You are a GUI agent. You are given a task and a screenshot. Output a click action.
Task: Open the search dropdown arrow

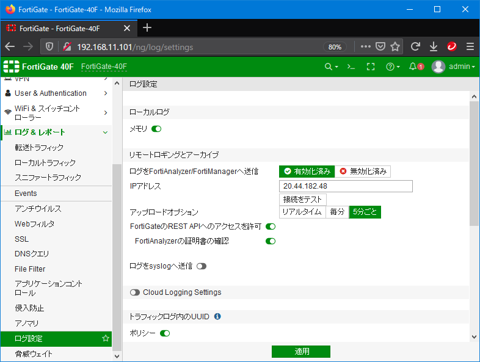tap(336, 67)
